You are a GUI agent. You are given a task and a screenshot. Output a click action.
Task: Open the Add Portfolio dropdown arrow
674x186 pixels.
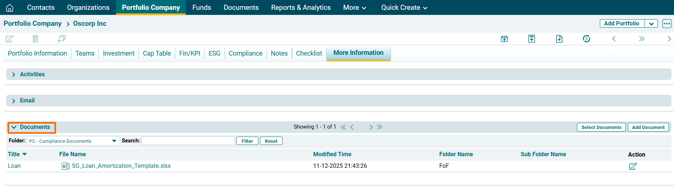(651, 24)
